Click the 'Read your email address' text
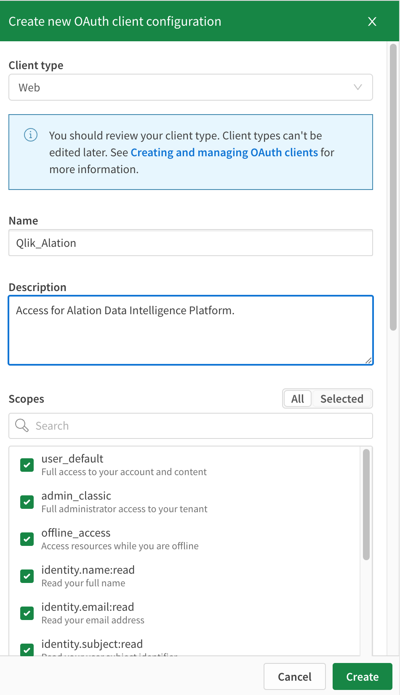The width and height of the screenshot is (400, 695). pyautogui.click(x=93, y=620)
